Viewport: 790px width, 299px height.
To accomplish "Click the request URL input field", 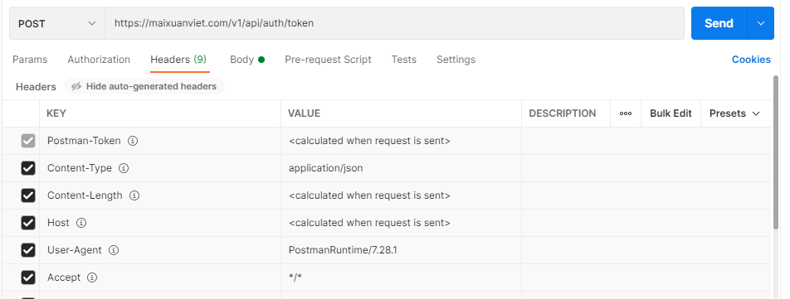I will point(394,23).
